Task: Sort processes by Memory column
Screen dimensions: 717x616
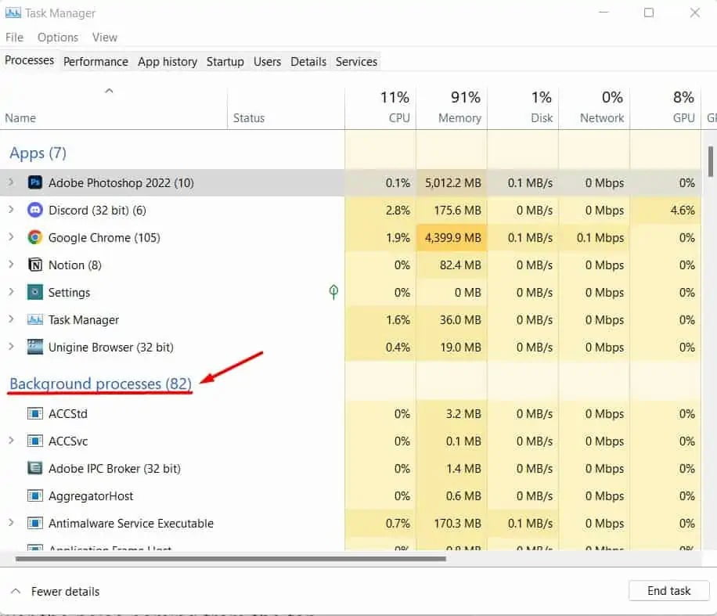Action: (x=452, y=107)
